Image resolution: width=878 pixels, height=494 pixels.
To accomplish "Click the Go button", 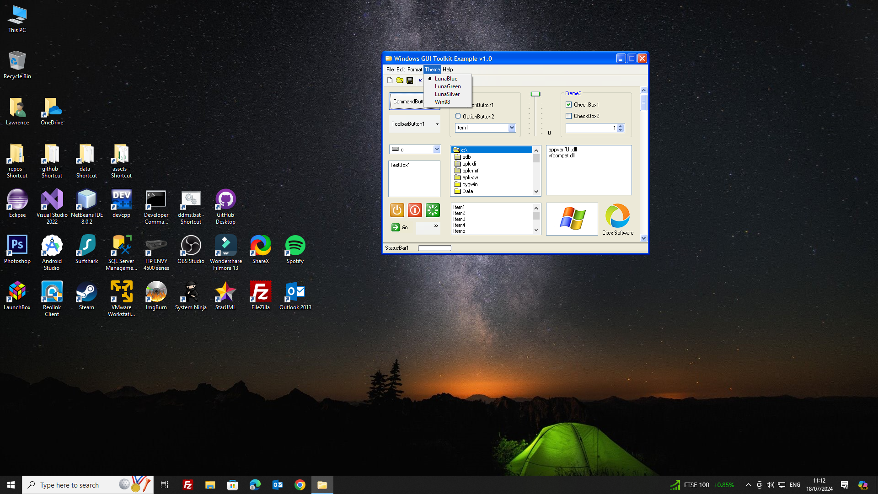I will tap(400, 227).
